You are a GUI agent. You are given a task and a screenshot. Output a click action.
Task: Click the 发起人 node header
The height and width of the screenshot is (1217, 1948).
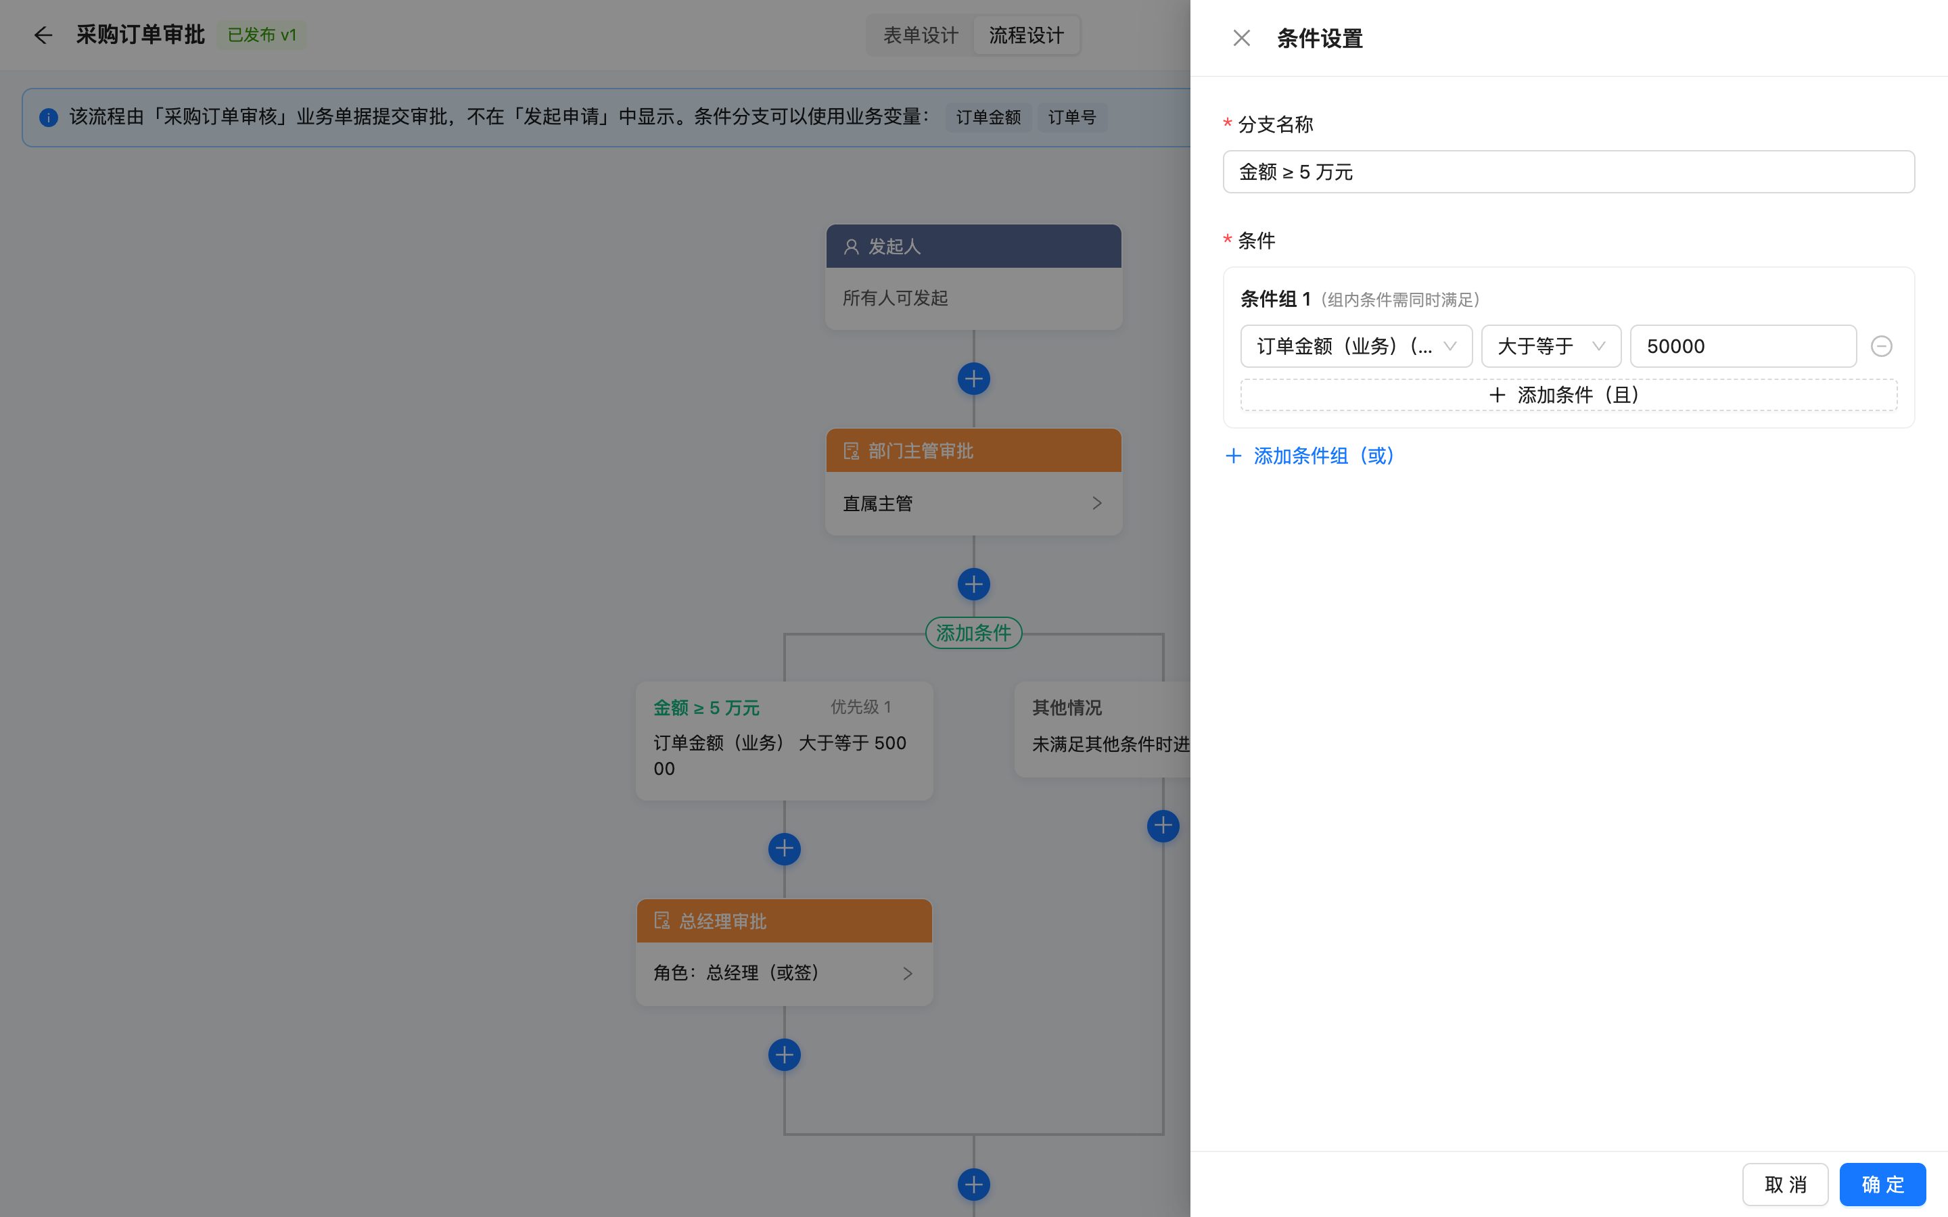(974, 246)
